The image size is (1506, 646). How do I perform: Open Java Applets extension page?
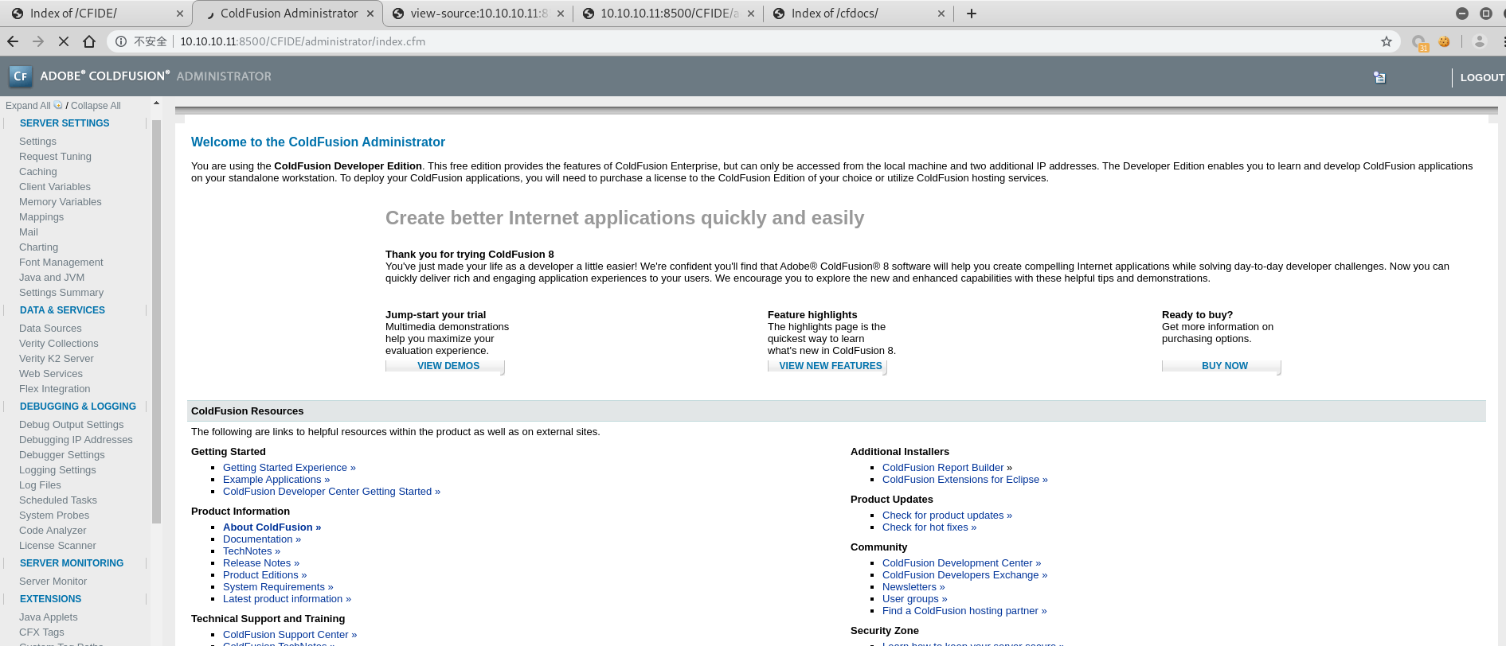(x=49, y=617)
